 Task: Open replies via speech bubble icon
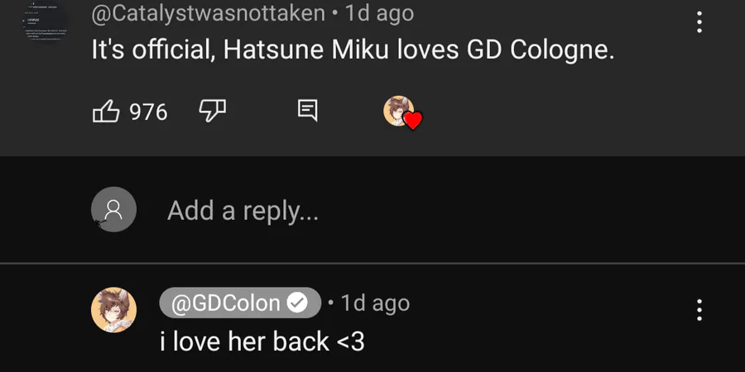[x=307, y=111]
